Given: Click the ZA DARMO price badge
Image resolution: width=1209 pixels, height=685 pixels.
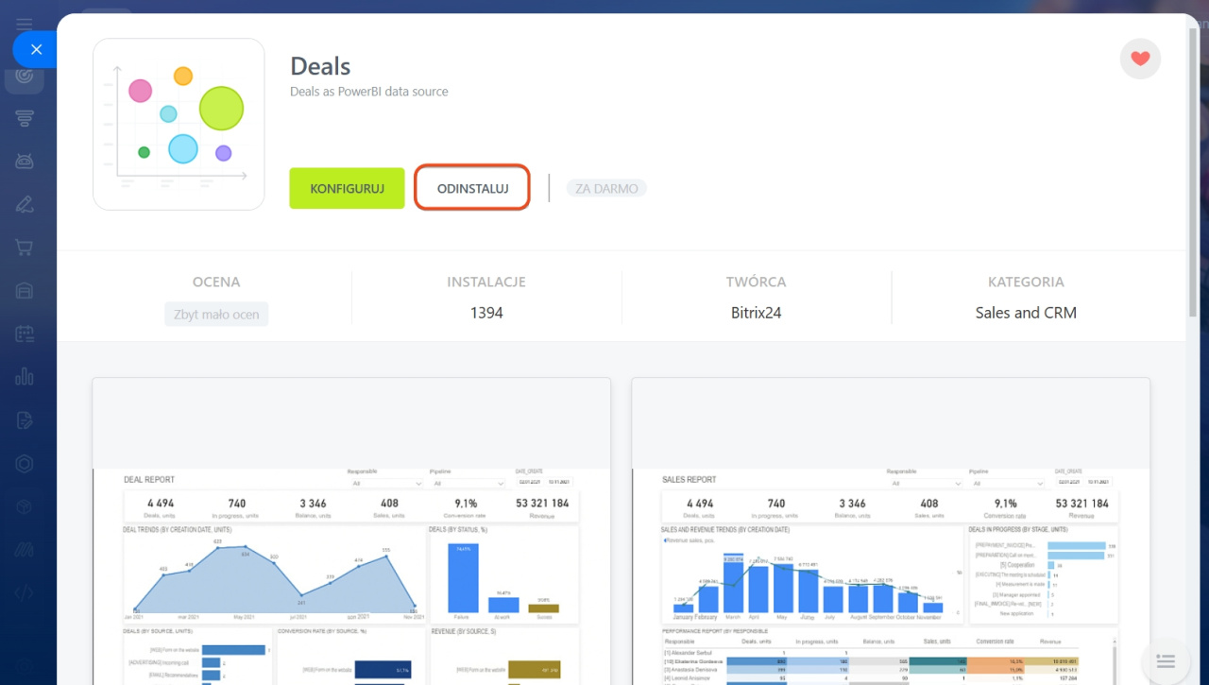Looking at the screenshot, I should click(x=606, y=189).
